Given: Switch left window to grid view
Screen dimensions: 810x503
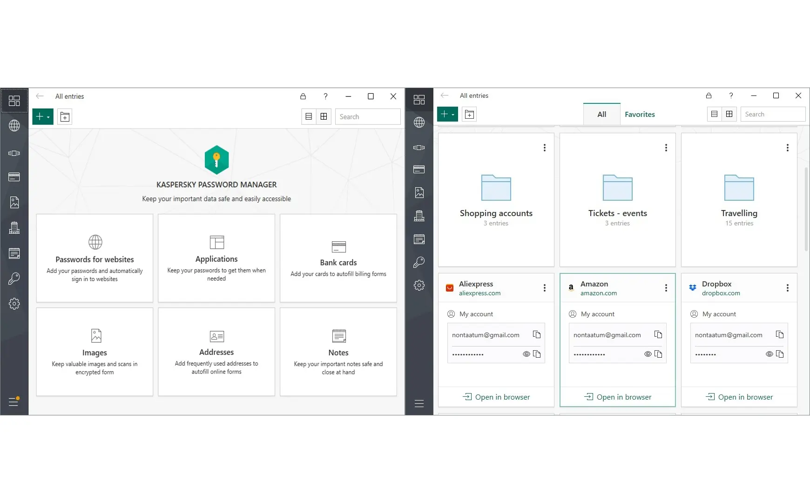Looking at the screenshot, I should click(324, 117).
